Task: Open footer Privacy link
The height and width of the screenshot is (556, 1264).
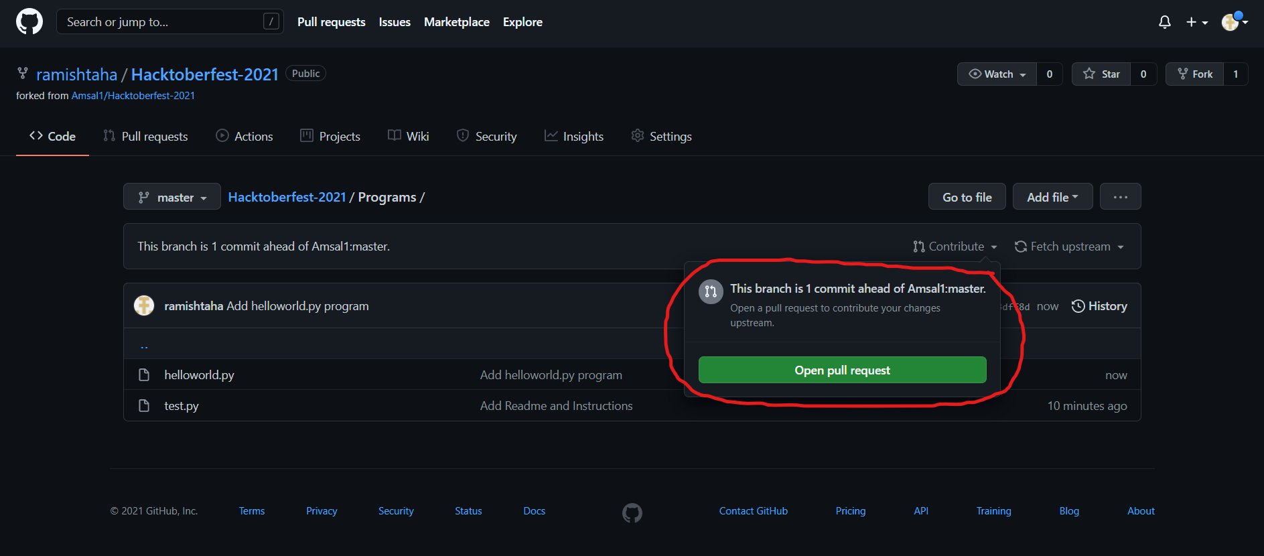Action: click(x=322, y=511)
